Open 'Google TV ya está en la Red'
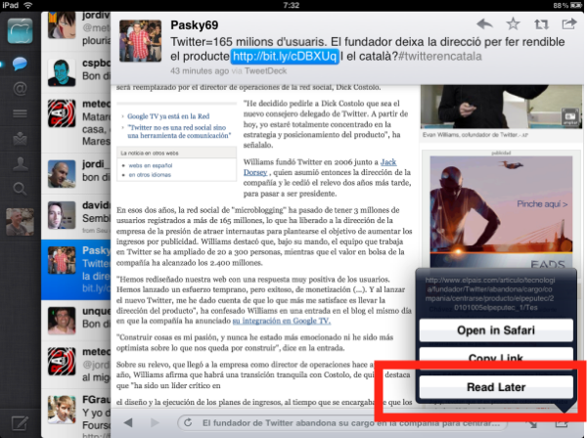The height and width of the screenshot is (438, 587). click(168, 116)
